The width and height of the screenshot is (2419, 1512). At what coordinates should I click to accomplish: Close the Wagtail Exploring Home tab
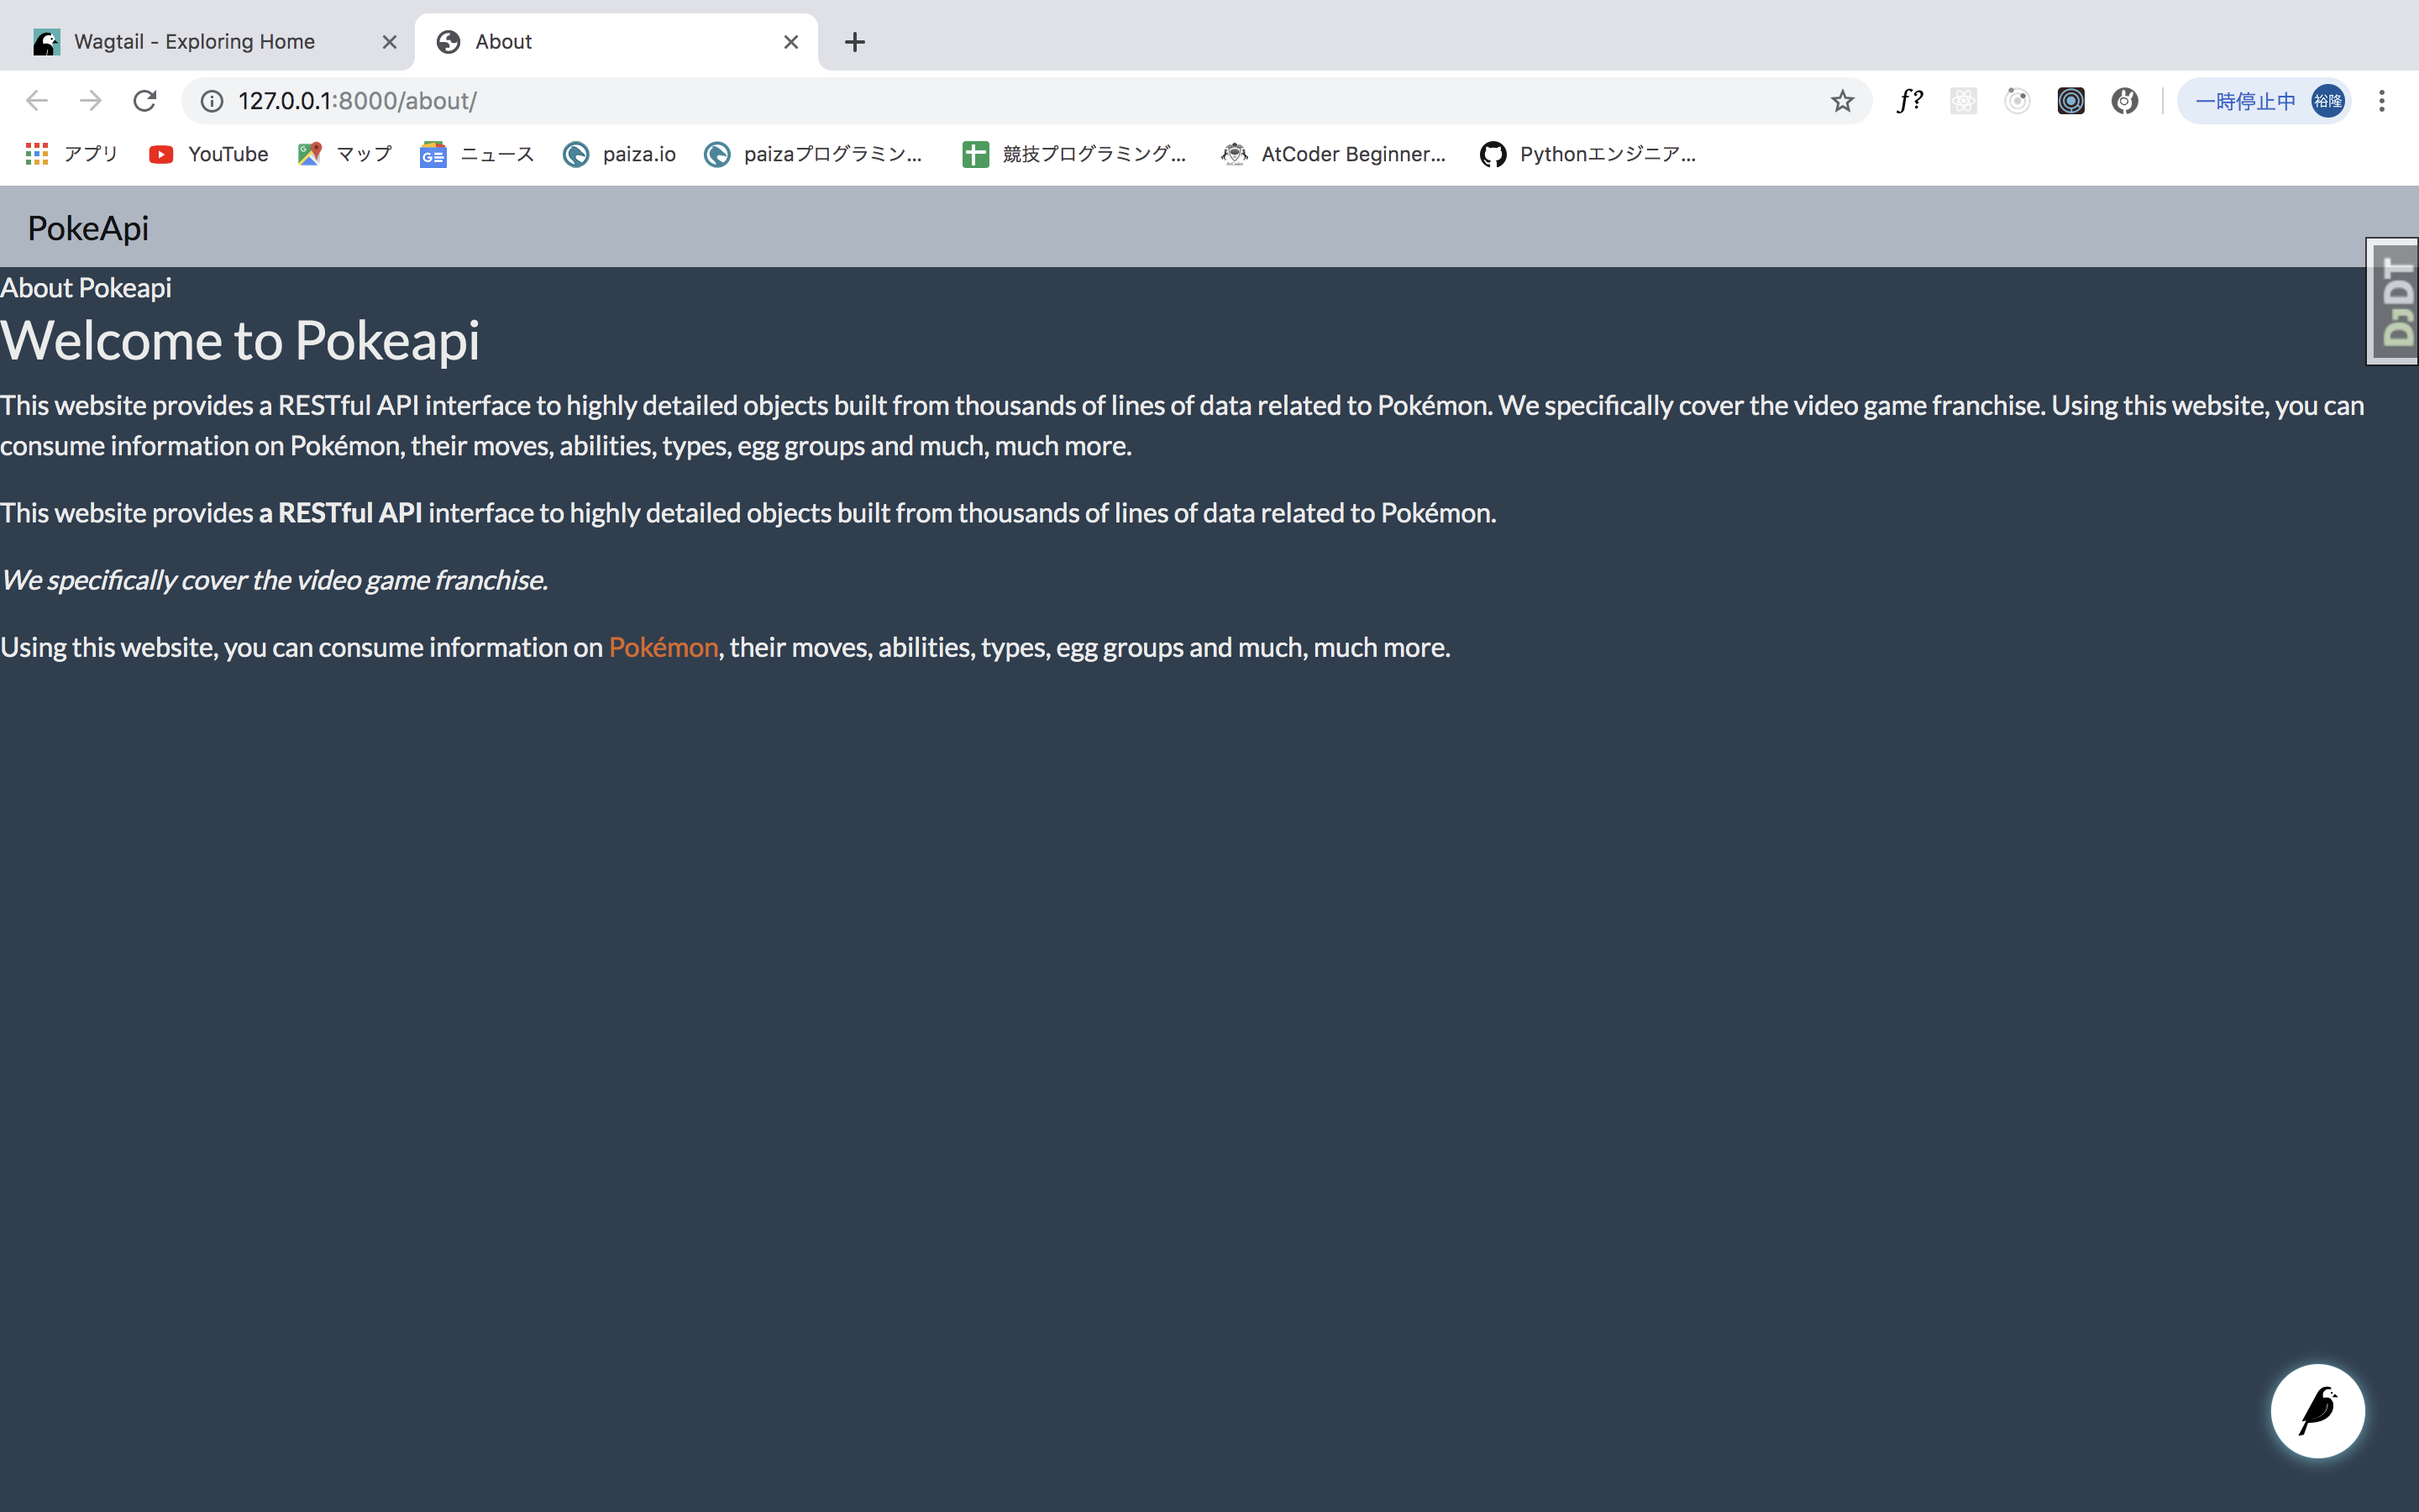point(390,42)
